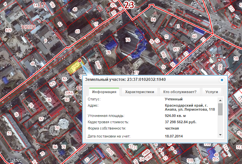Select parcel 70 construction site
Image resolution: width=242 pixels, height=164 pixels.
(x=57, y=128)
